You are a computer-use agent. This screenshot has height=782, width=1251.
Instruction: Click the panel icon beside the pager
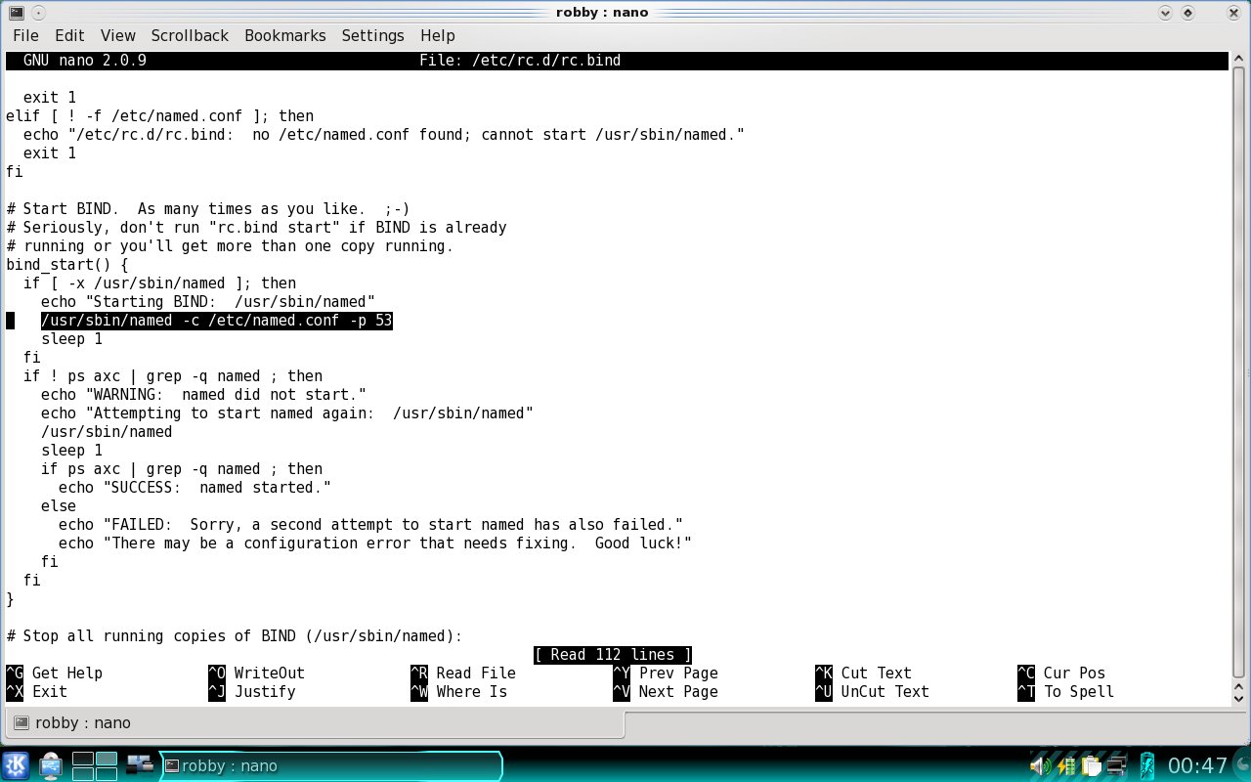[141, 762]
